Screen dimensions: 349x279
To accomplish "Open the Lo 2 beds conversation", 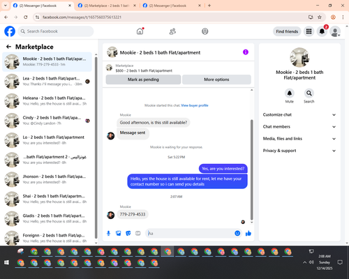I will tap(47, 140).
